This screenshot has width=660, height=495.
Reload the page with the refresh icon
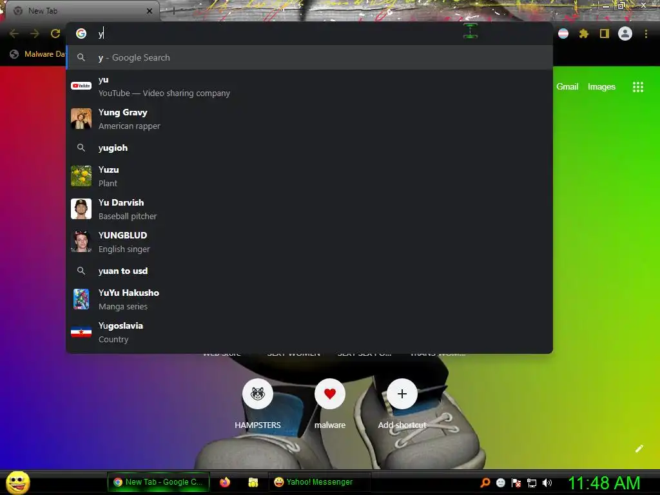55,34
